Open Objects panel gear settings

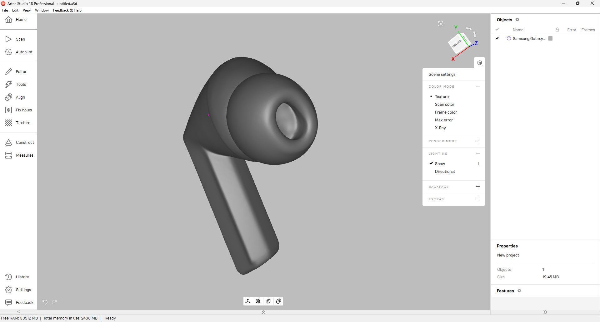(x=517, y=20)
